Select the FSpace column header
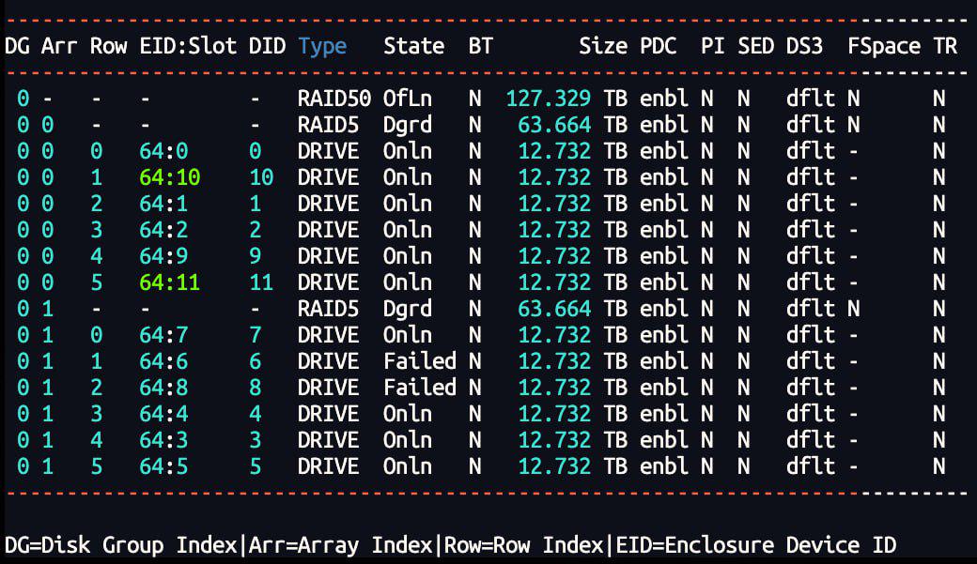 883,46
